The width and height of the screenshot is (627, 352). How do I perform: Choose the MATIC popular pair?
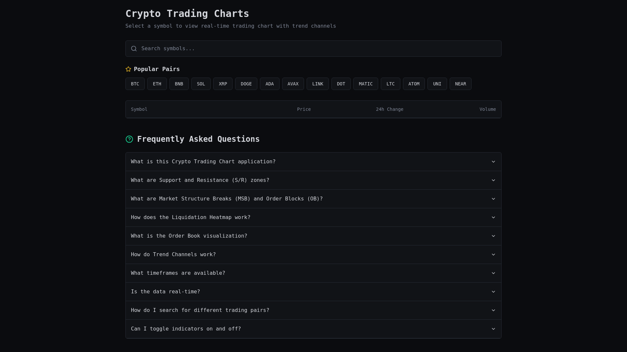point(366,84)
